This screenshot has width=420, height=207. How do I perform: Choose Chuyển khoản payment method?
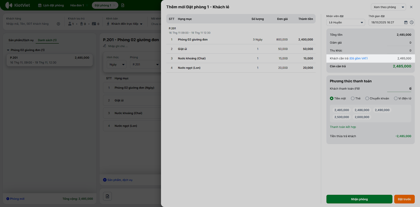click(x=367, y=99)
